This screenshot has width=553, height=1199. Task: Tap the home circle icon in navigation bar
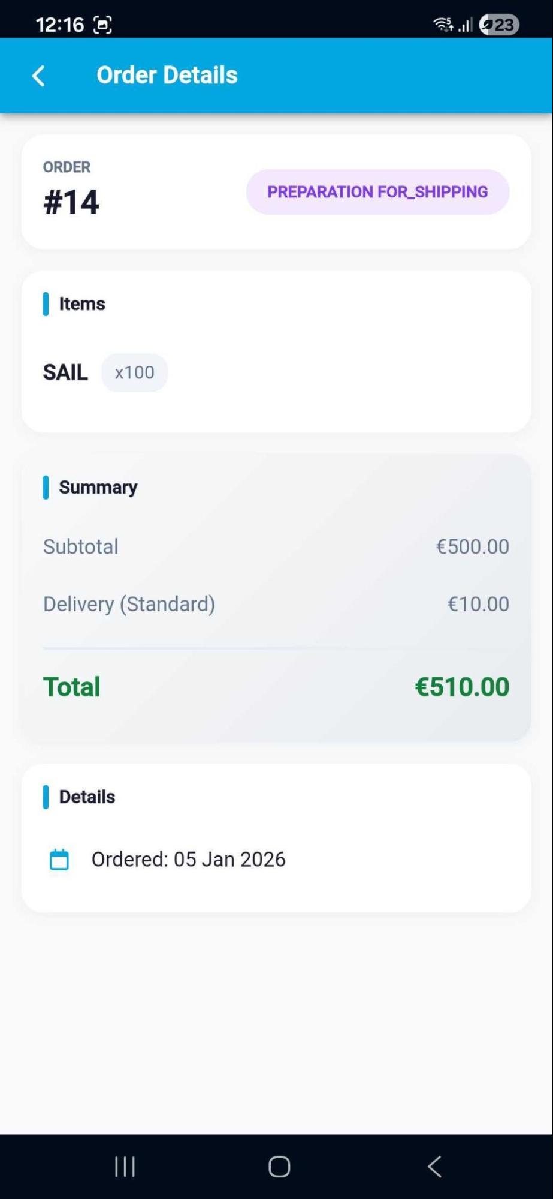(x=277, y=1166)
